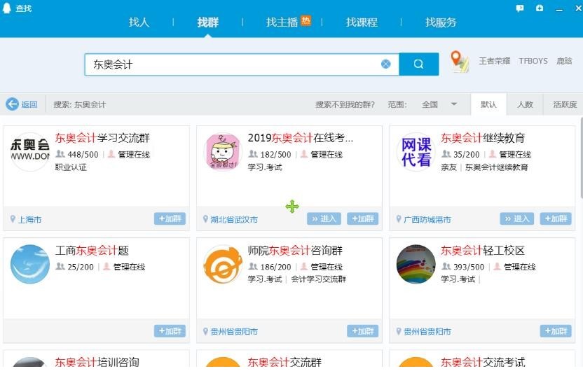
Task: Click the feedback speech-bubble icon in title bar
Action: [520, 8]
